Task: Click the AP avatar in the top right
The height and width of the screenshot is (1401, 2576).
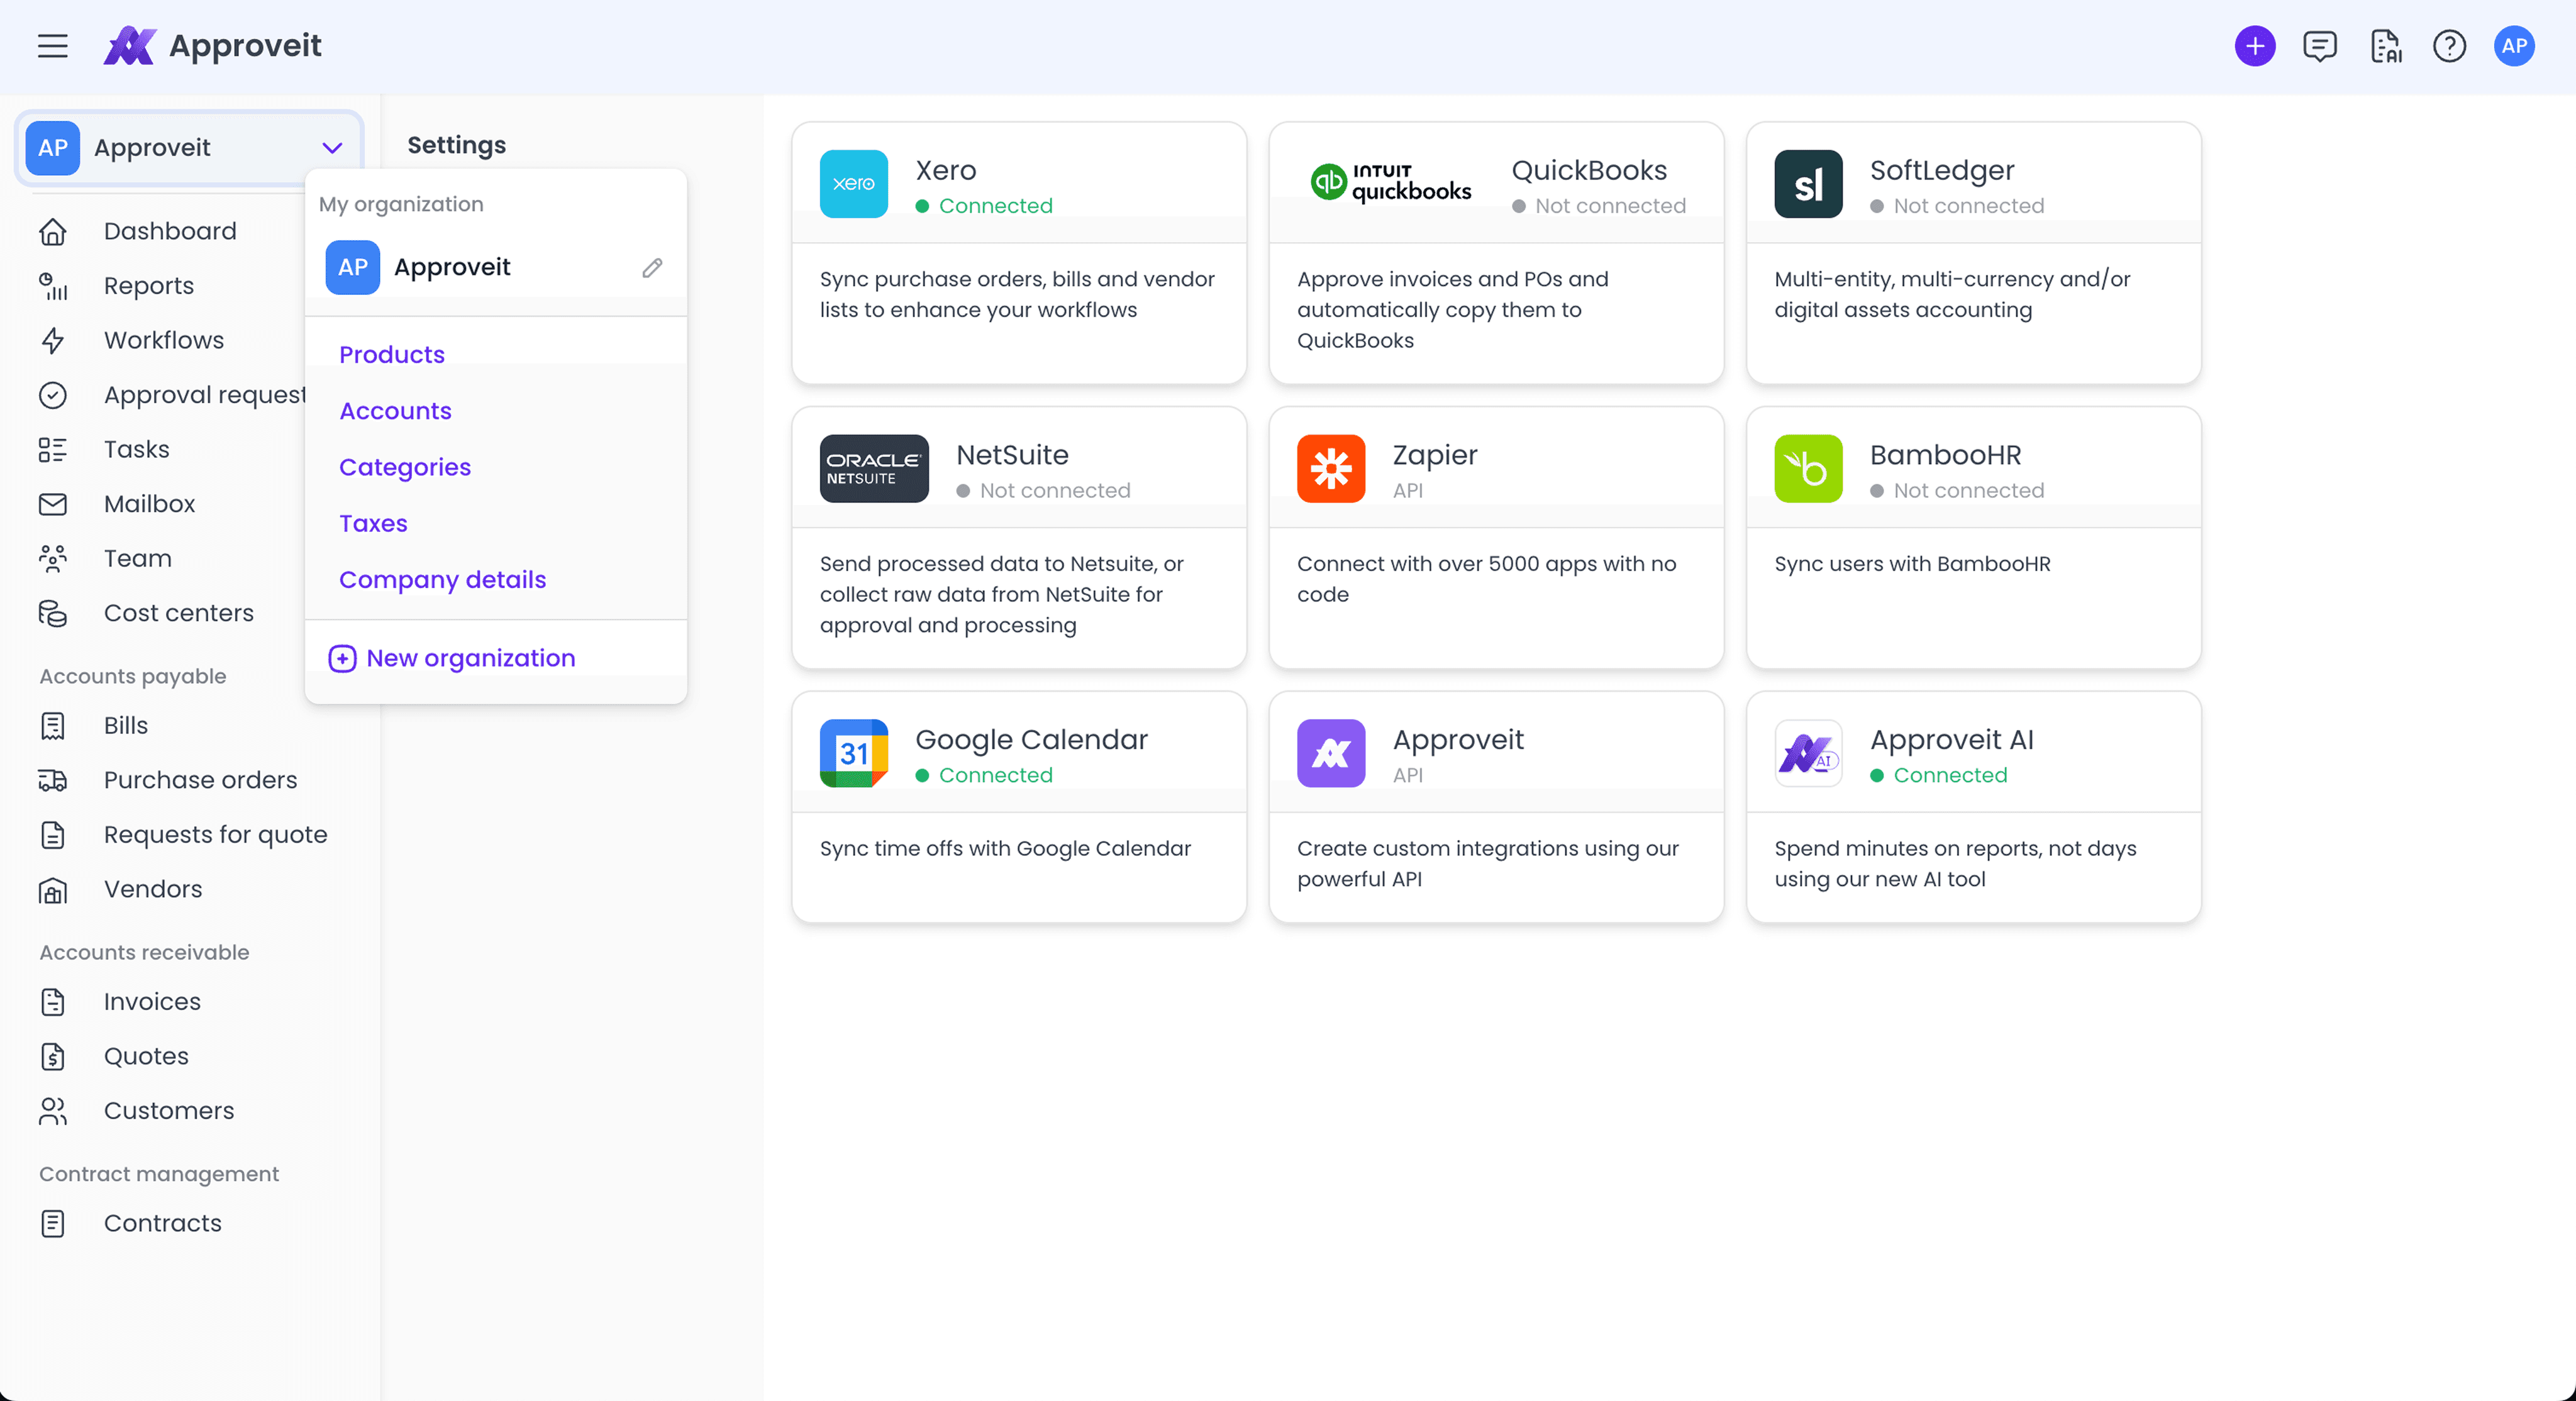Action: (2515, 46)
